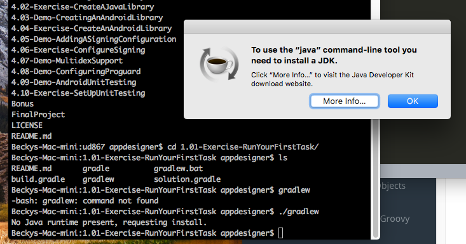Select line 4.08-Demo-ConfiguringProguard
This screenshot has width=466, height=244.
pos(76,72)
